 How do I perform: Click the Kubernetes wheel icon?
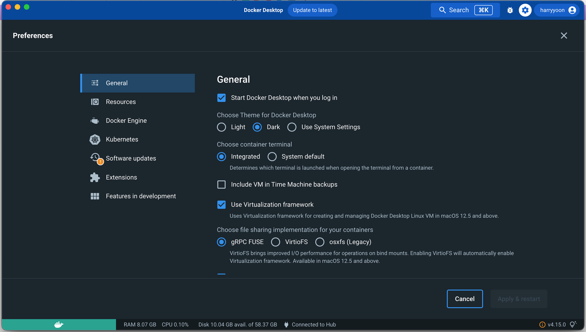(95, 140)
